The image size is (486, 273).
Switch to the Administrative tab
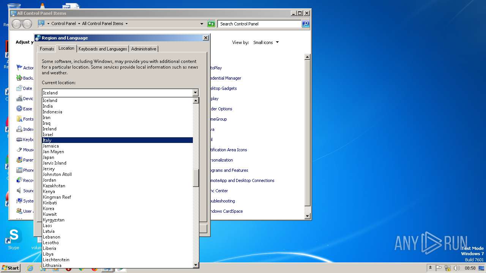click(144, 49)
